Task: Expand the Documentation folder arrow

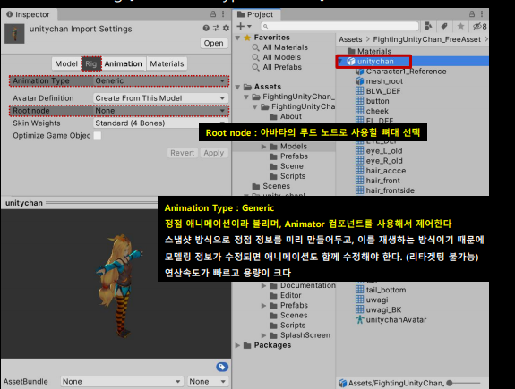Action: pyautogui.click(x=263, y=285)
